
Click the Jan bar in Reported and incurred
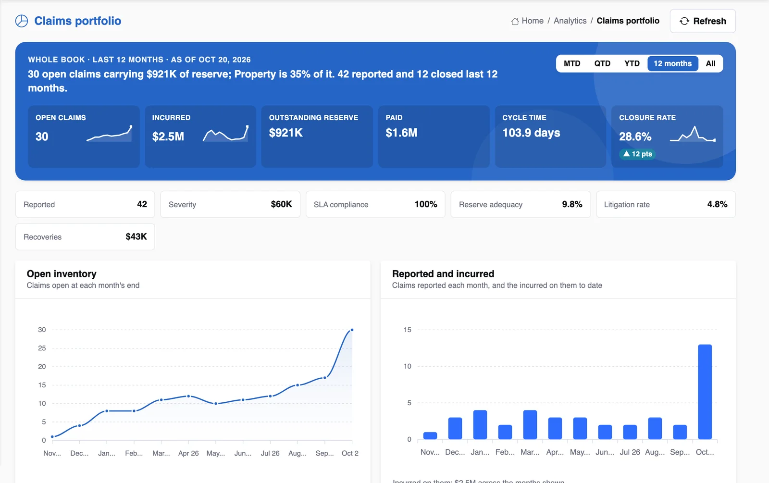(480, 425)
